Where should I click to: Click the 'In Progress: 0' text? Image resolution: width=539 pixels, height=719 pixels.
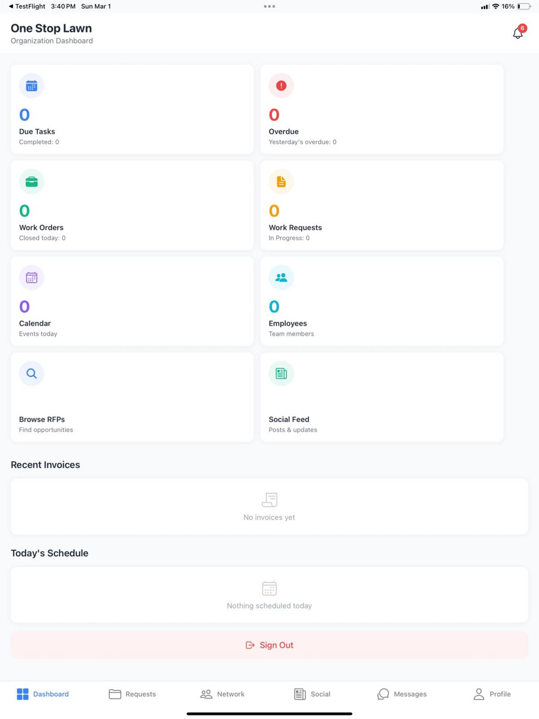click(289, 238)
